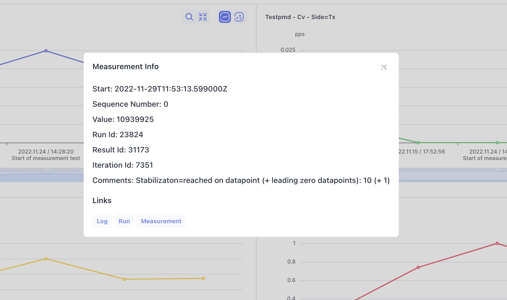
Task: Grab the left chart's range slider handle
Action: point(47,170)
